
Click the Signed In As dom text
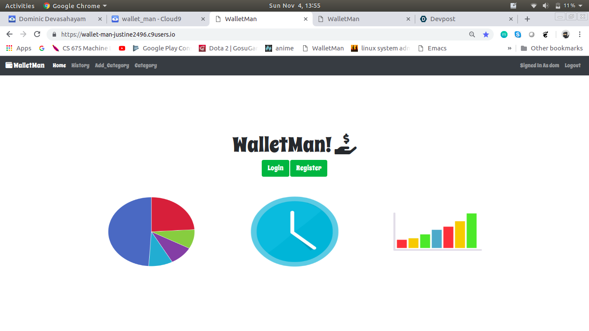pyautogui.click(x=539, y=66)
